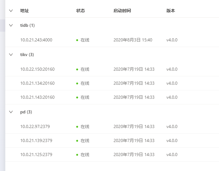Select pd address 10.0.21.125:2379

coord(36,154)
